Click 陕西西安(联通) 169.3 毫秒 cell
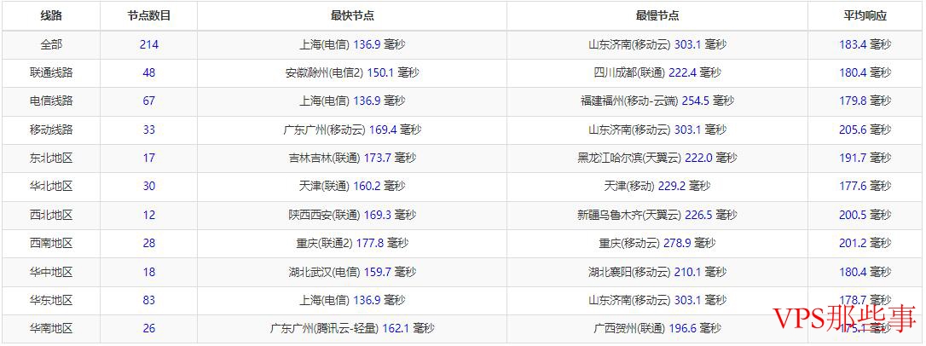The height and width of the screenshot is (346, 926). (352, 215)
